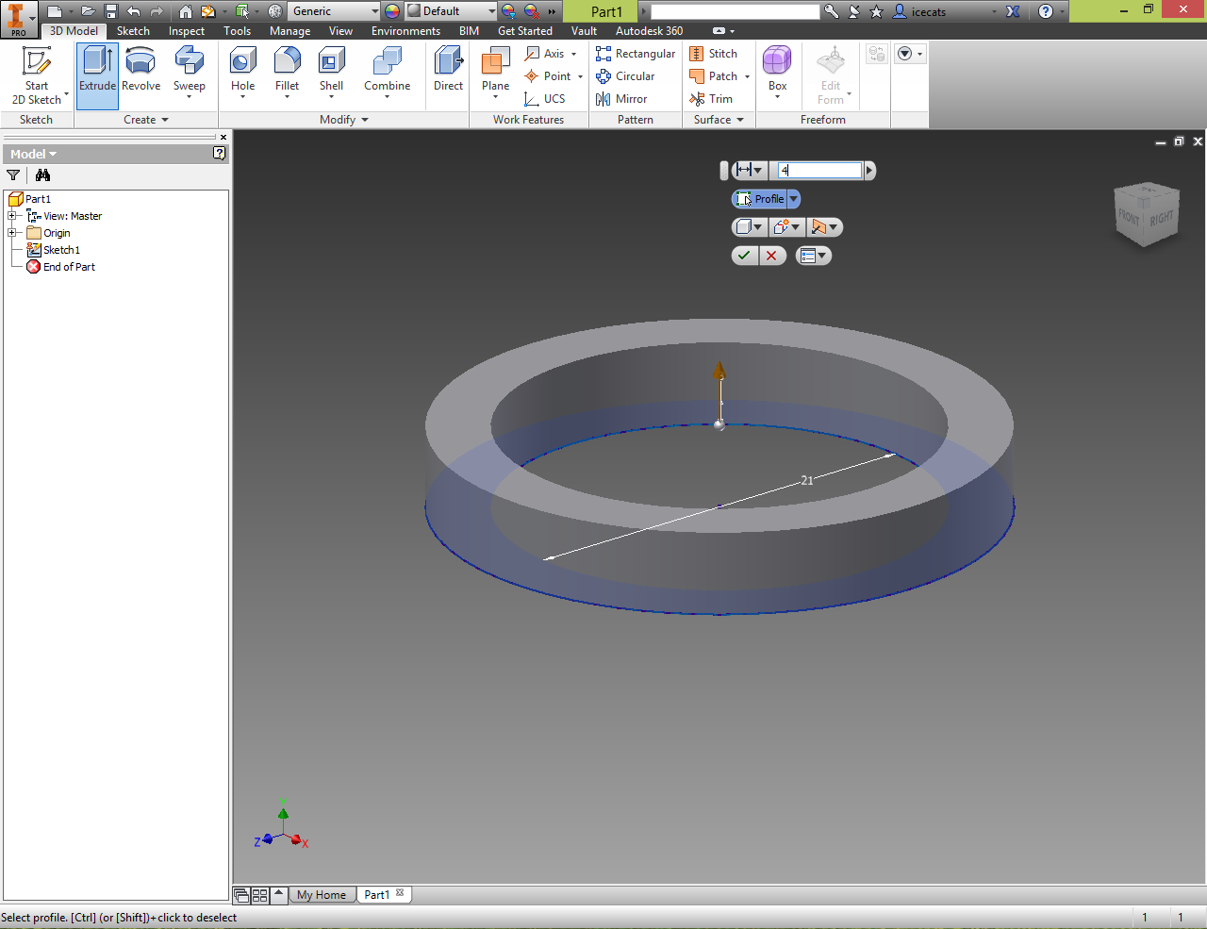Cancel extrude with red X button
The image size is (1207, 929).
click(772, 256)
